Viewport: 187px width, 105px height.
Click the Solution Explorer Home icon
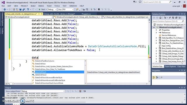[x=160, y=18]
